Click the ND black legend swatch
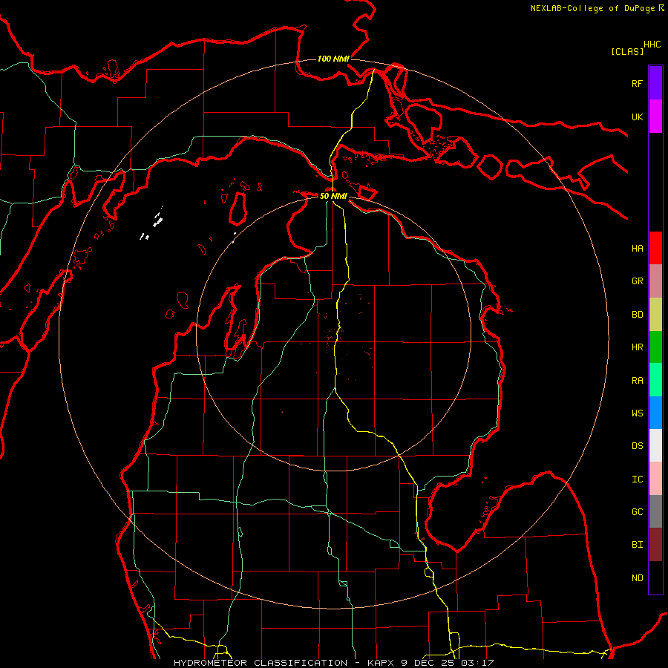 click(655, 577)
